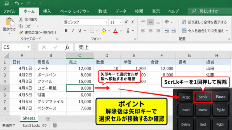Click the Save icon in title bar

coord(7,3)
